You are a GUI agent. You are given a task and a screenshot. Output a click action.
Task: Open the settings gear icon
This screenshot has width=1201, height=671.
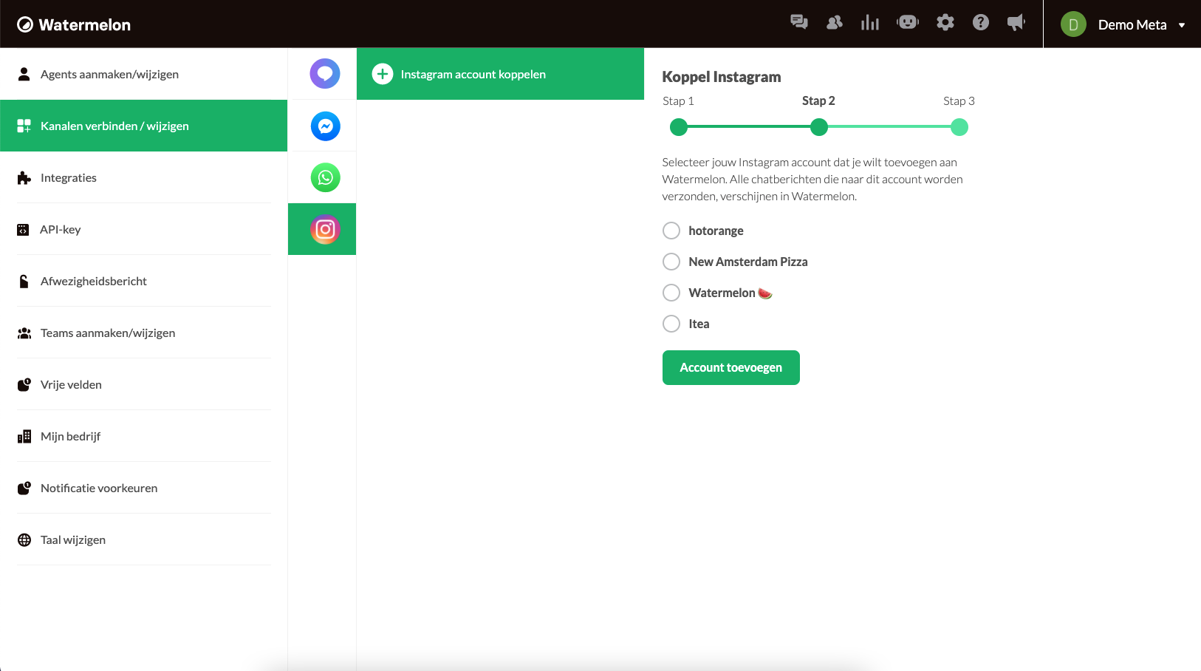point(945,22)
